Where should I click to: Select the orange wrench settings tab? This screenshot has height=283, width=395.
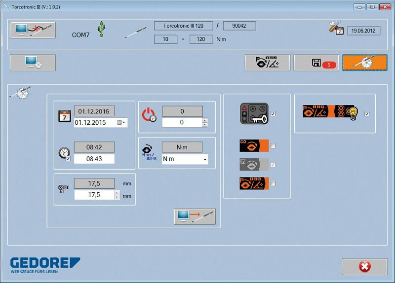(x=365, y=63)
